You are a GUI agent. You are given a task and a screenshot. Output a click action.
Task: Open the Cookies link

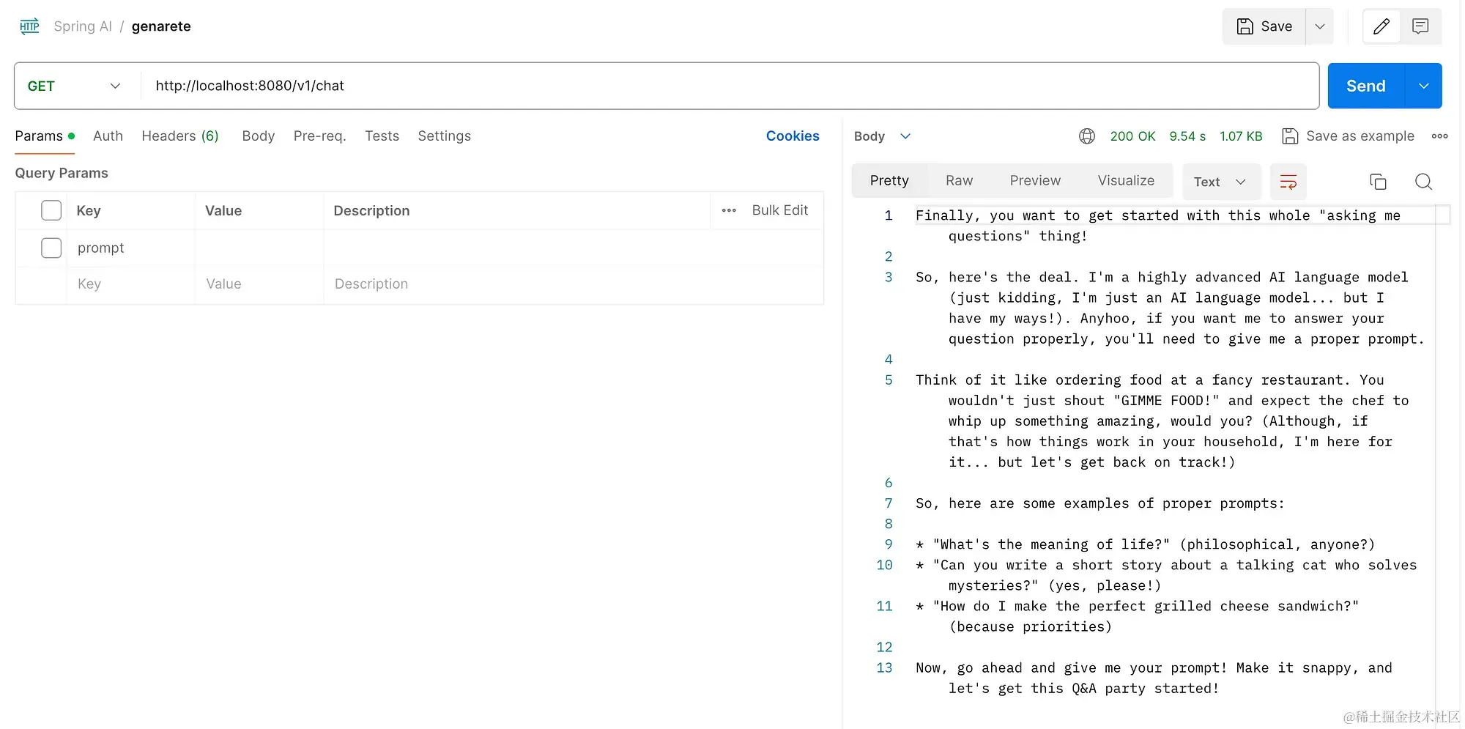(793, 136)
